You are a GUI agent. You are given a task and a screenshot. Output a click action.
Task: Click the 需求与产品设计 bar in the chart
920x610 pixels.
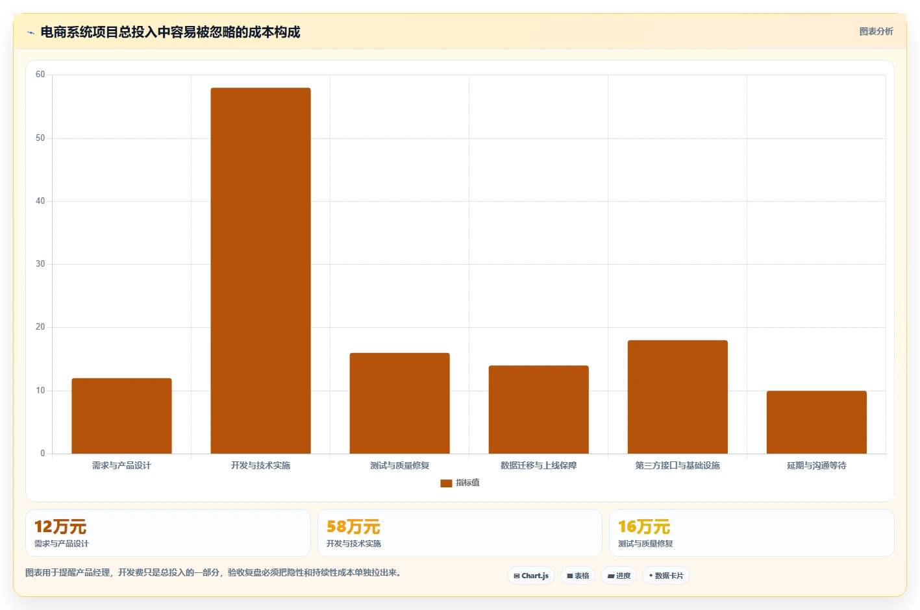click(121, 416)
